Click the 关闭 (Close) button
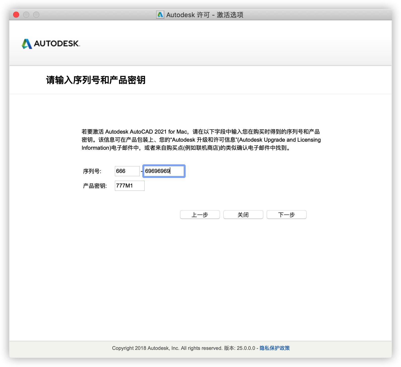401x367 pixels. [x=243, y=215]
